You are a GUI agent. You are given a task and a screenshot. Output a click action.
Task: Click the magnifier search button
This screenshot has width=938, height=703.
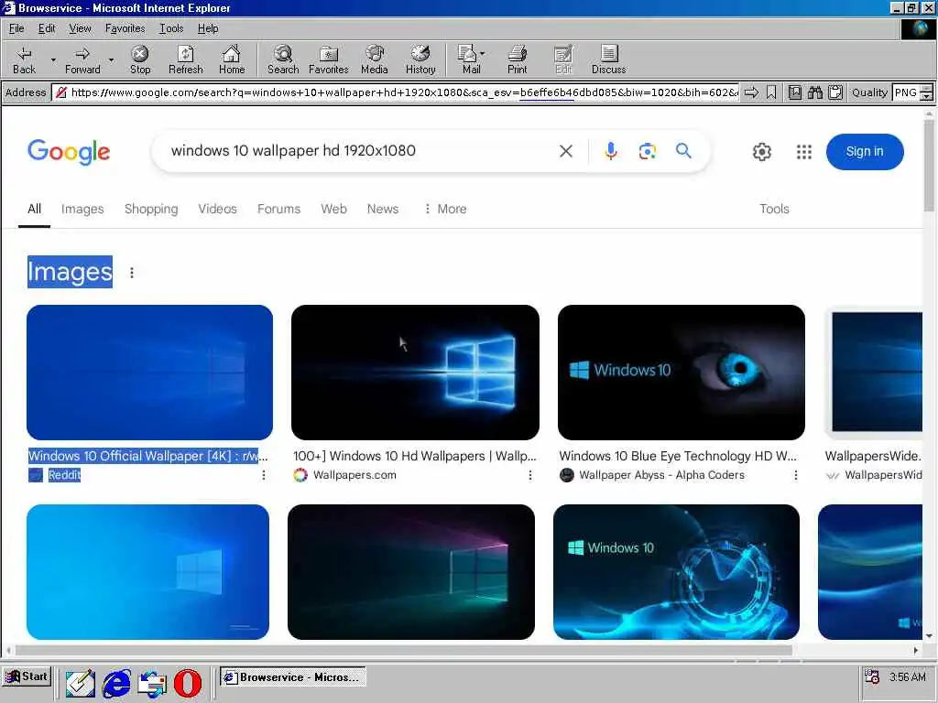683,151
